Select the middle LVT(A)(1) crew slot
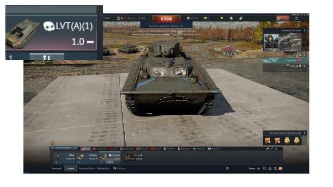This screenshot has width=333, height=187. [x=87, y=158]
